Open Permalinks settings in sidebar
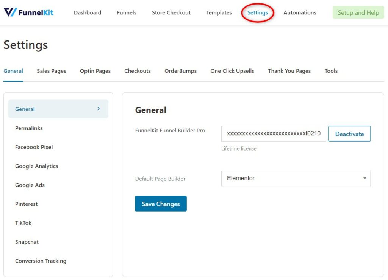This screenshot has height=280, width=388. pos(29,128)
